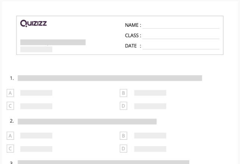This screenshot has width=240, height=164.
Task: Mark option D box for question 2
Action: pyautogui.click(x=124, y=149)
